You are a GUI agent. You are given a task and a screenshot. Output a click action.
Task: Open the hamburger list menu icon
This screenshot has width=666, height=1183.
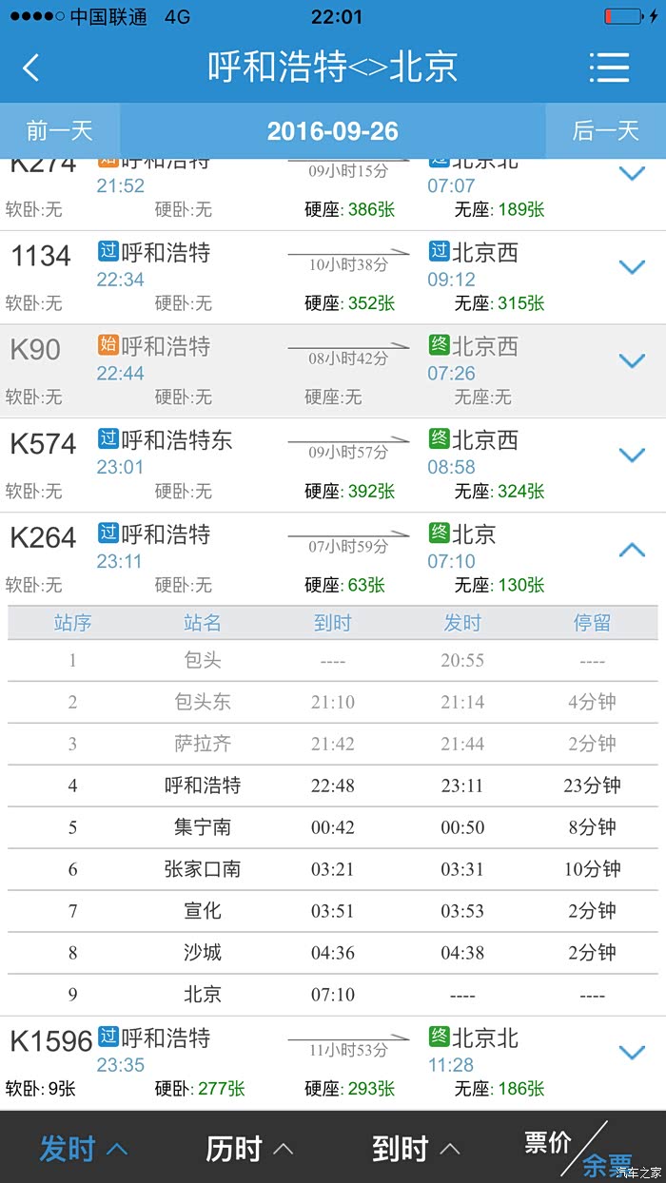point(609,68)
